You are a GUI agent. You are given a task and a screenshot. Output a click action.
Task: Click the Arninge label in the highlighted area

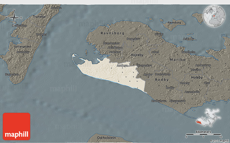pos(122,65)
